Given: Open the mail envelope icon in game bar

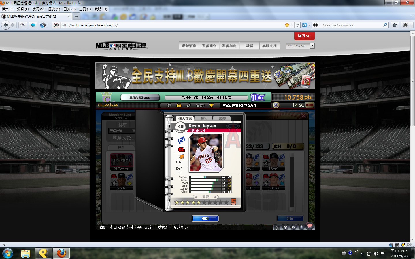Looking at the screenshot, I should click(x=169, y=105).
